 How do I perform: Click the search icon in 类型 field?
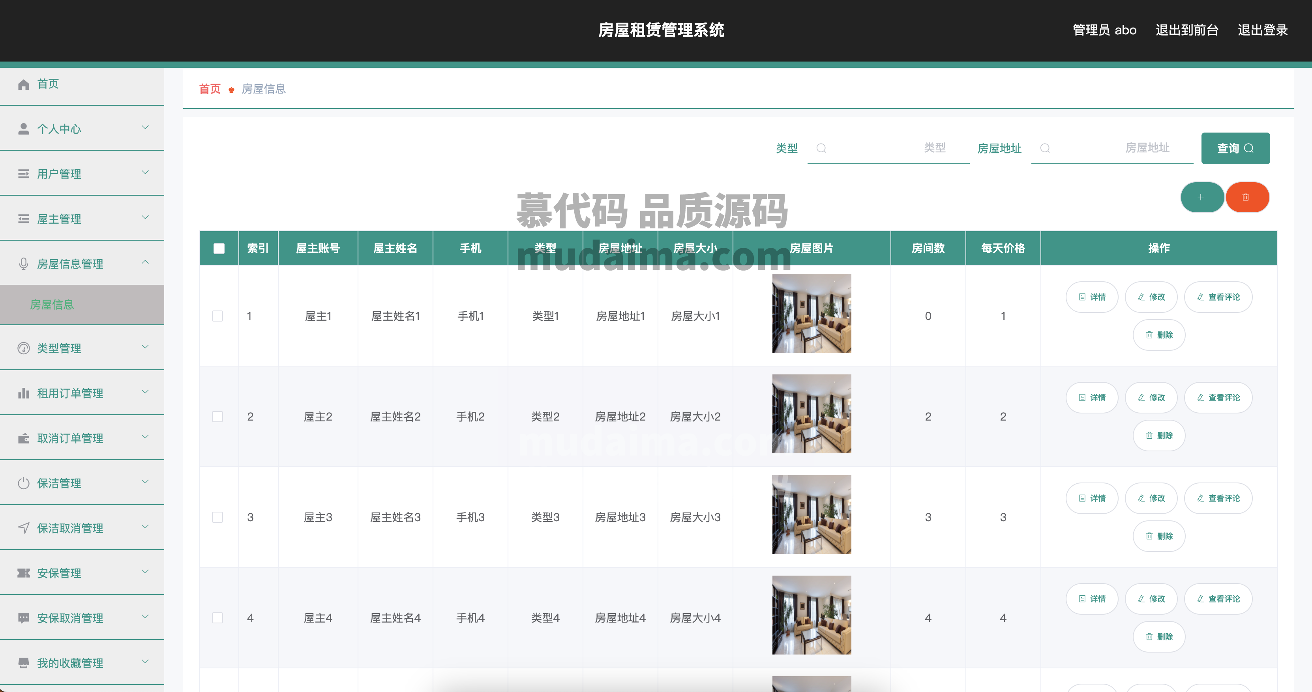(821, 148)
